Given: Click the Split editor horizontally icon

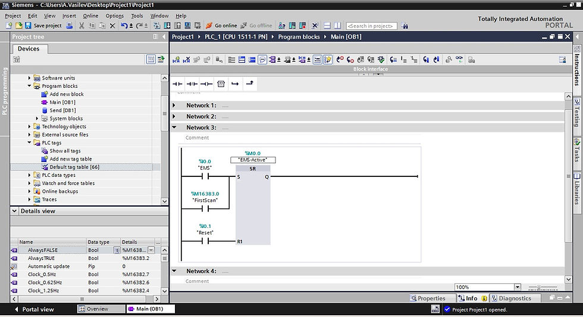Looking at the screenshot, I should coord(327,26).
